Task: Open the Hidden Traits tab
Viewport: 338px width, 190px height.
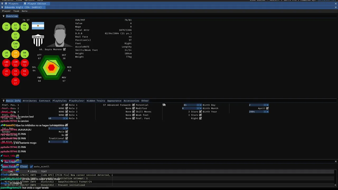Action: (x=96, y=101)
